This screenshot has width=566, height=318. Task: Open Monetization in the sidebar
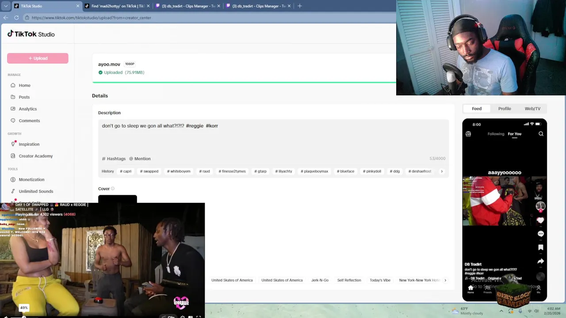pos(31,179)
